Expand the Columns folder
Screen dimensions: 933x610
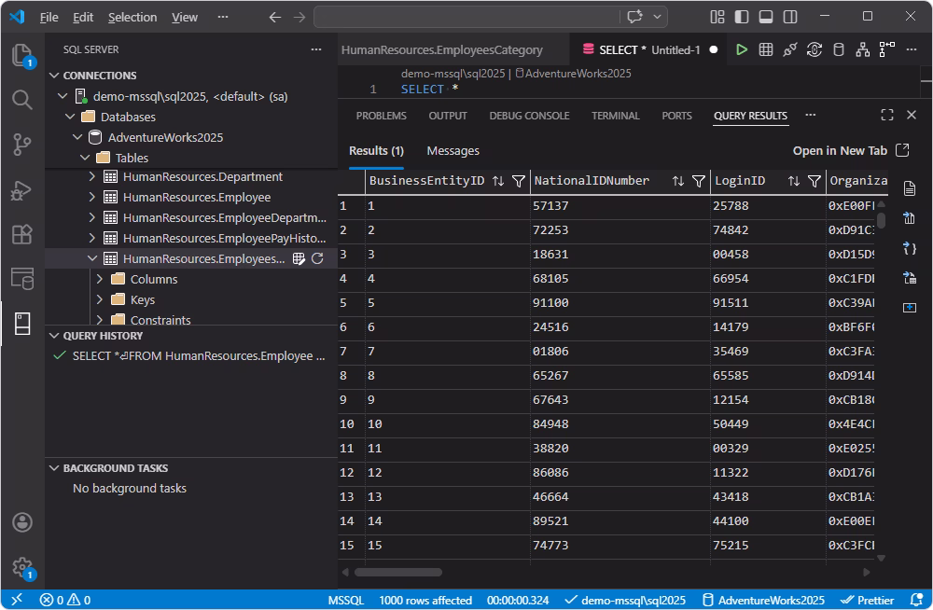click(100, 279)
